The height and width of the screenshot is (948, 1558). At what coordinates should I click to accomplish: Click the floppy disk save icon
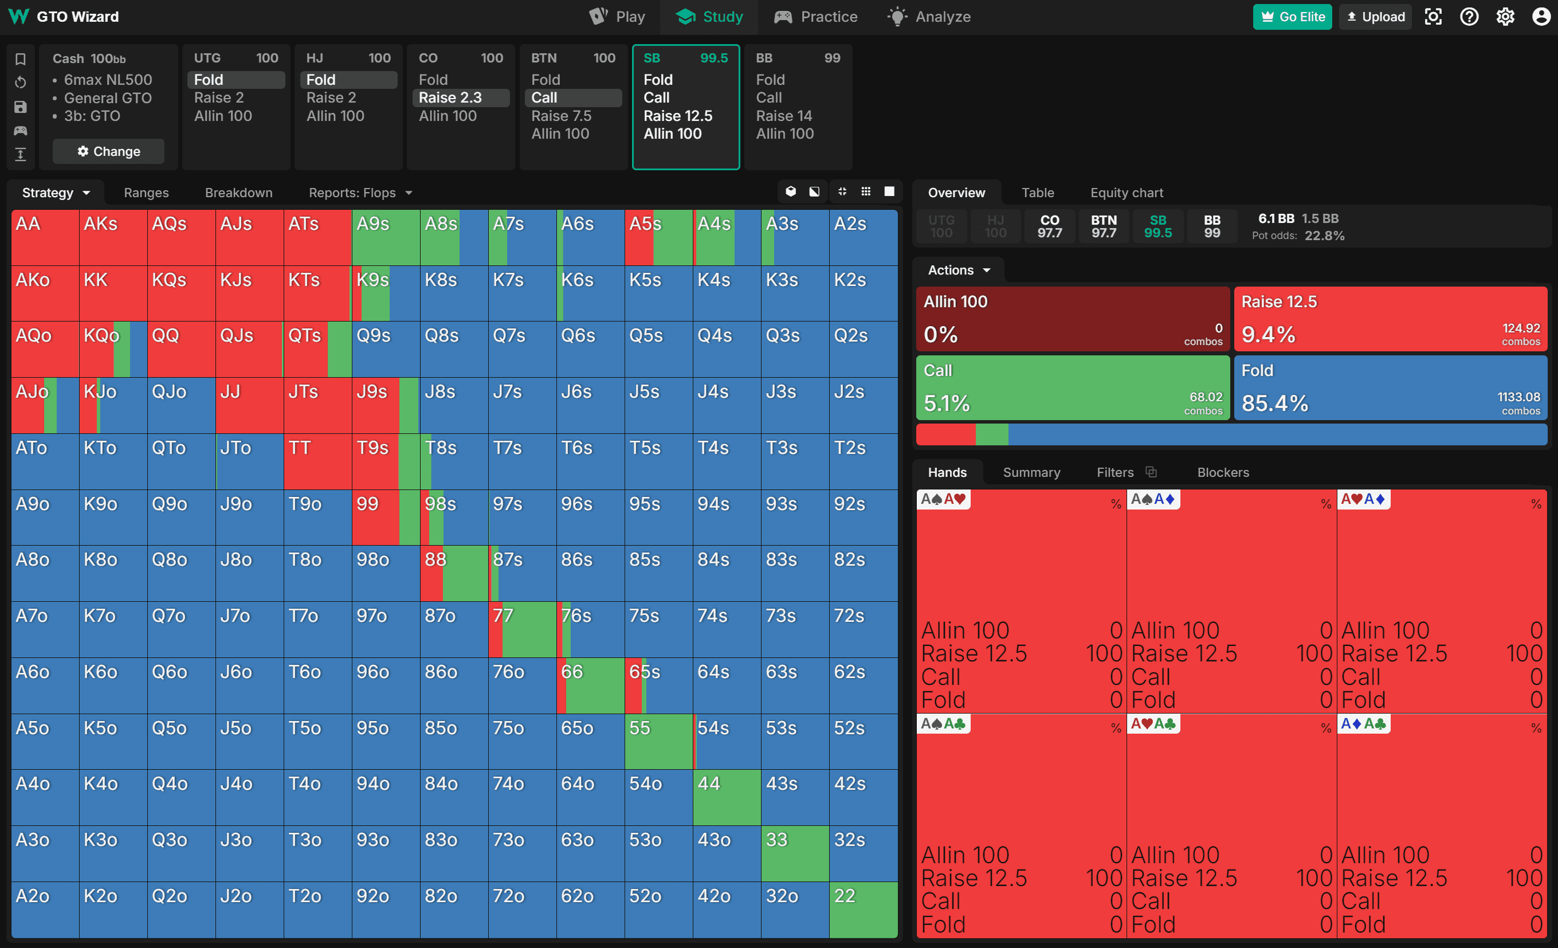pyautogui.click(x=20, y=106)
